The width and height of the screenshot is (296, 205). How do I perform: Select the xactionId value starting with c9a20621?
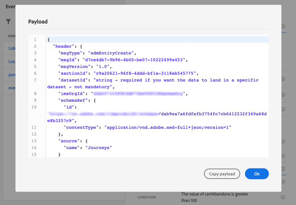144,73
